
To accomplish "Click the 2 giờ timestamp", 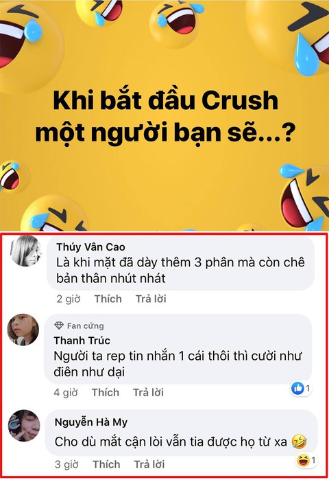I will tap(69, 299).
